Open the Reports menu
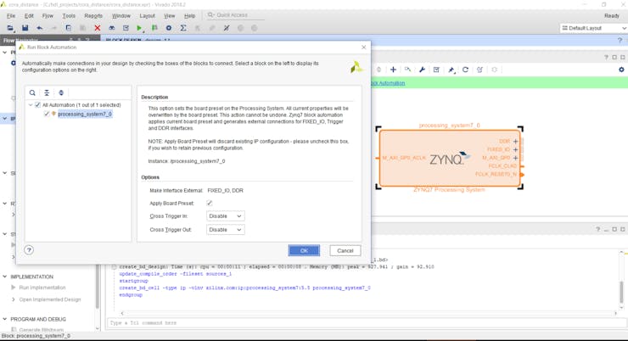The height and width of the screenshot is (341, 628). 93,15
